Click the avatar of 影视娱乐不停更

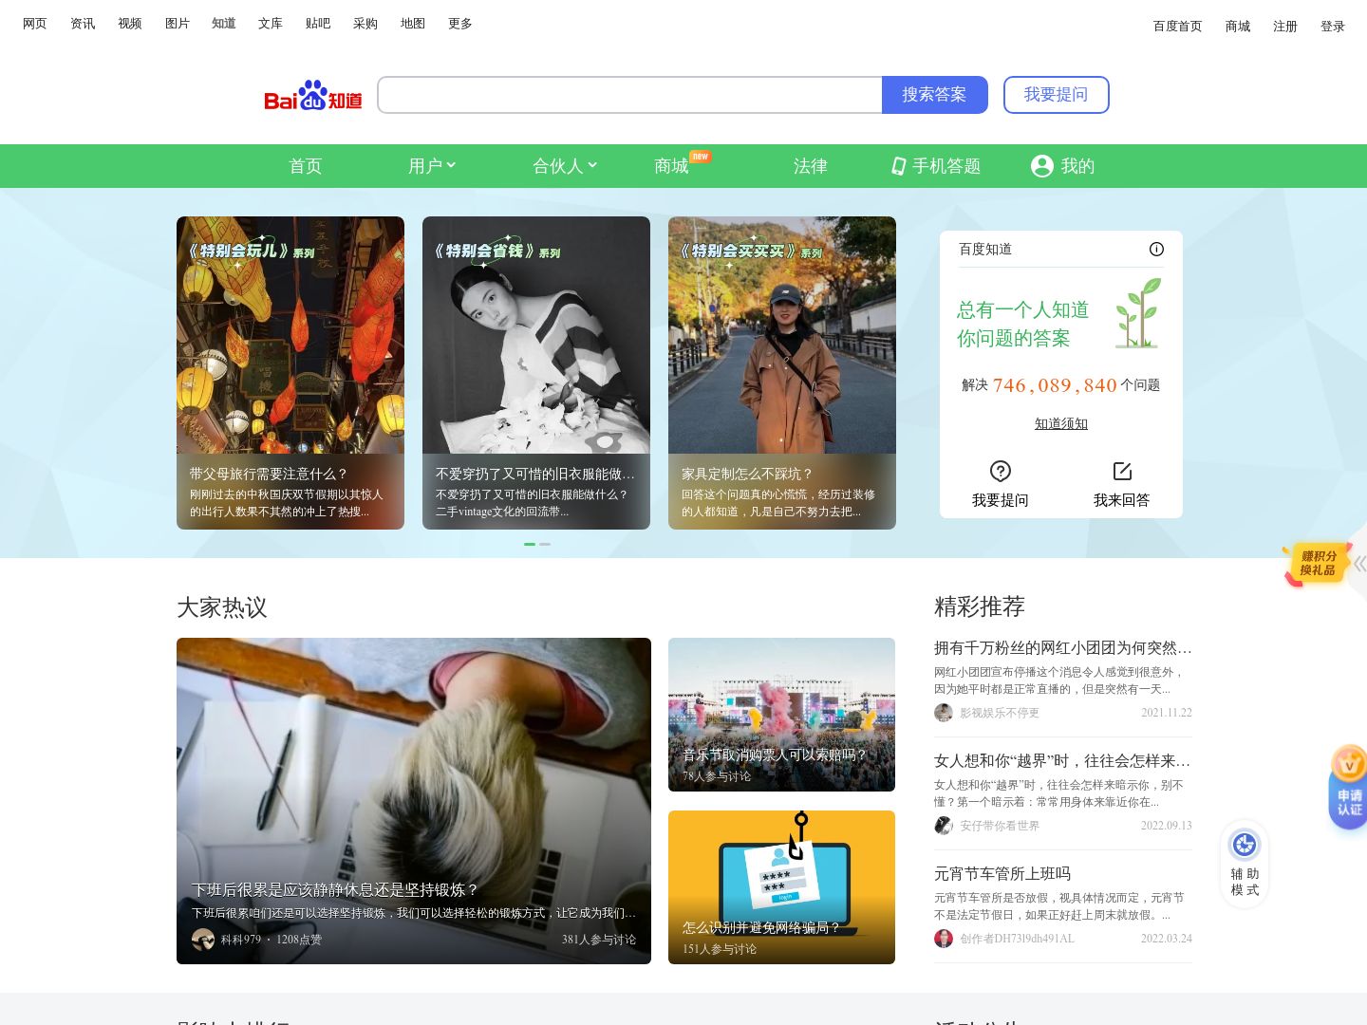[x=944, y=713]
